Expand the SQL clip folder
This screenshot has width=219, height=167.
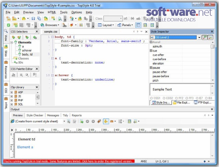click(x=12, y=104)
